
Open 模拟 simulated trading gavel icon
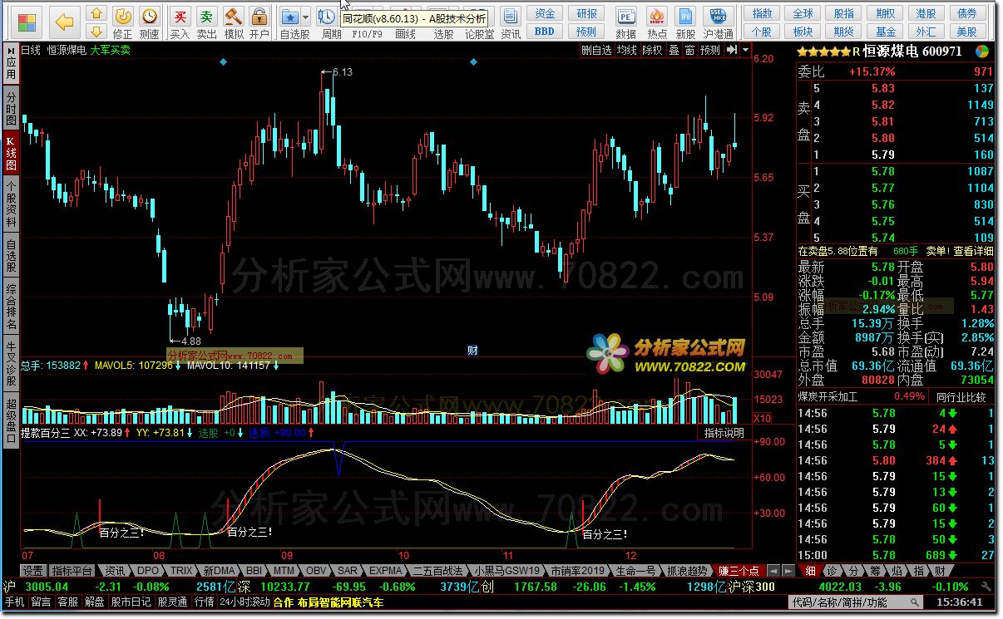[234, 22]
